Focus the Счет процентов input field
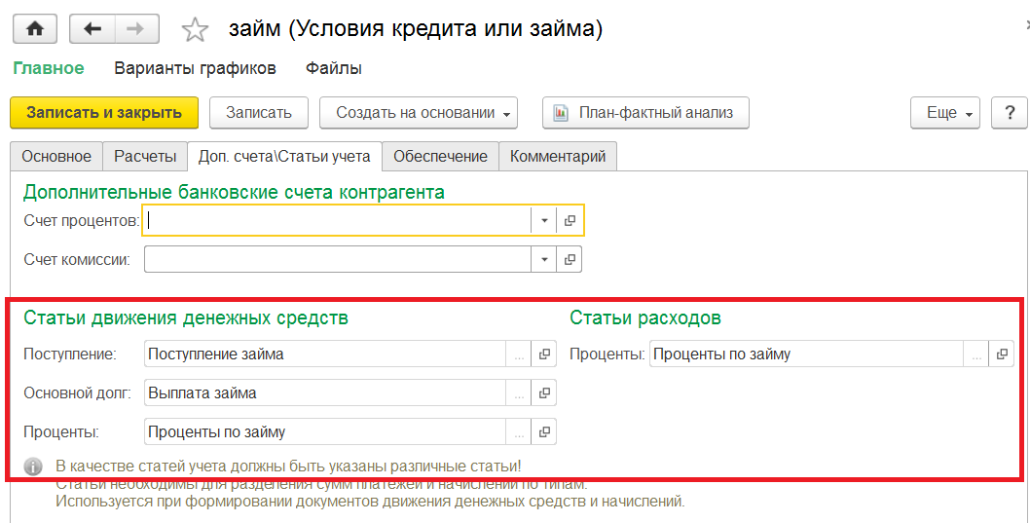 [337, 220]
